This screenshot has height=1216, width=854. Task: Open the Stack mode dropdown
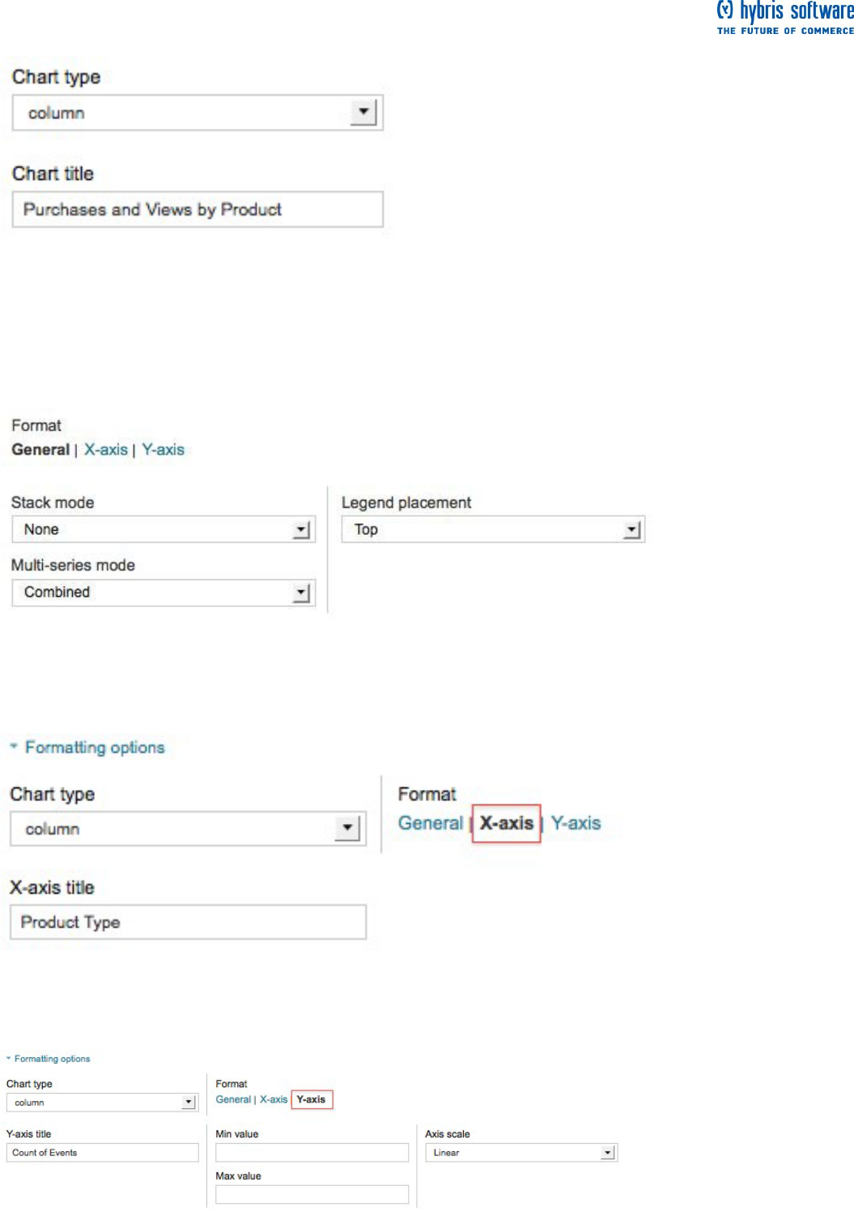pyautogui.click(x=164, y=530)
